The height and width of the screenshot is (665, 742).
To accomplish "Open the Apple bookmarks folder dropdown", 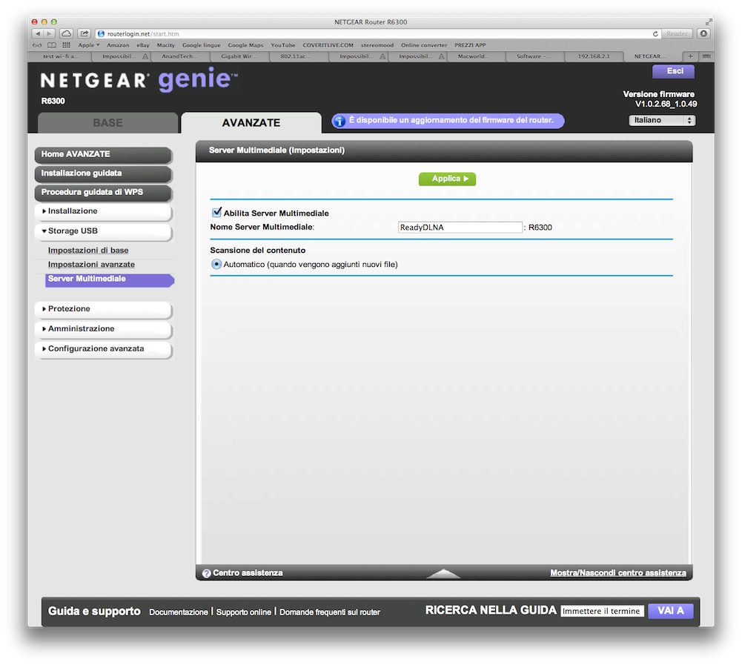I will tap(88, 45).
